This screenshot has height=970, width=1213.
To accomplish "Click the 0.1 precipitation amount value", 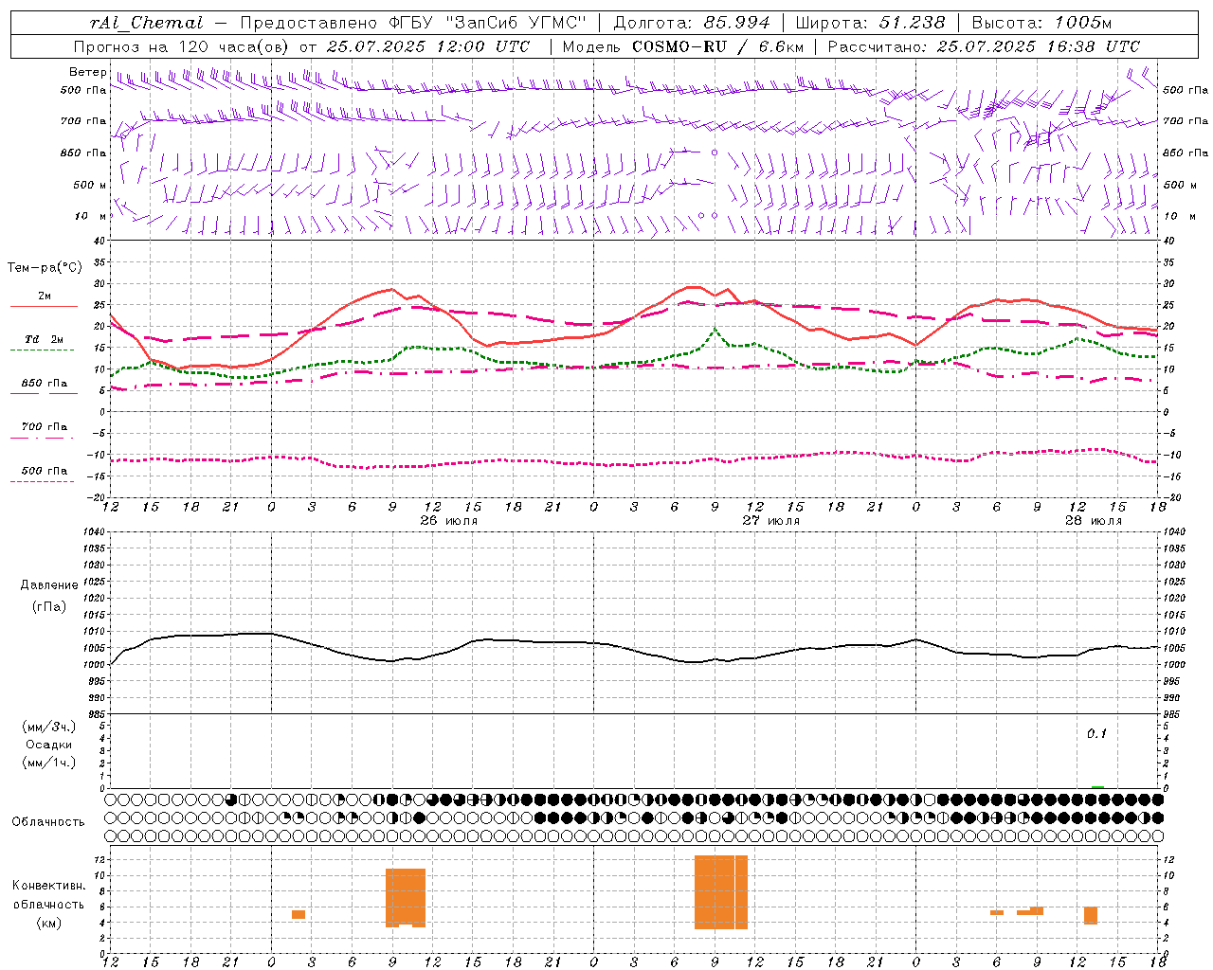I will (x=1096, y=733).
